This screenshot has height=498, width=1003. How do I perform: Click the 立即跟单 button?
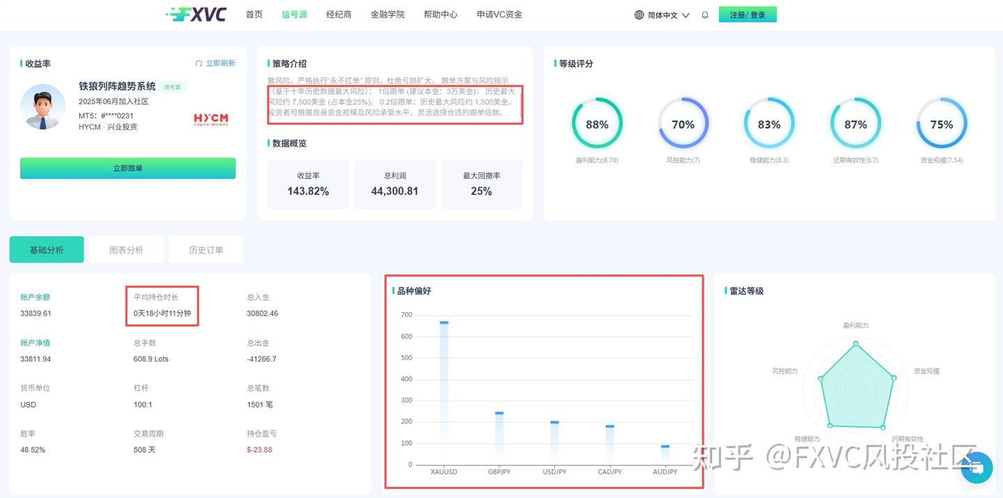[127, 168]
